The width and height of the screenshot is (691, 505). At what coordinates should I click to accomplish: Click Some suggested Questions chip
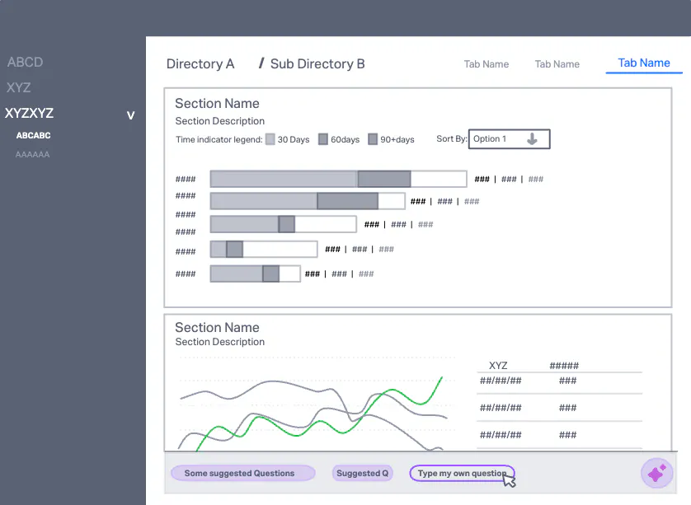tap(242, 474)
